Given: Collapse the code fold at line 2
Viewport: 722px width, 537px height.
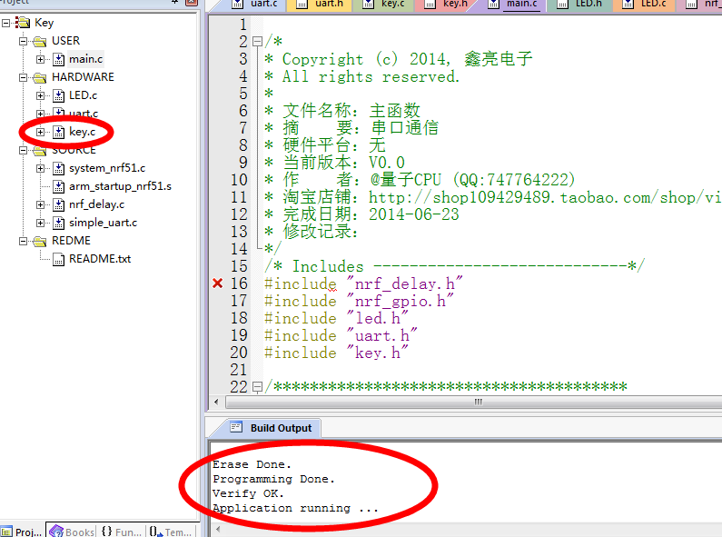Looking at the screenshot, I should tap(257, 42).
